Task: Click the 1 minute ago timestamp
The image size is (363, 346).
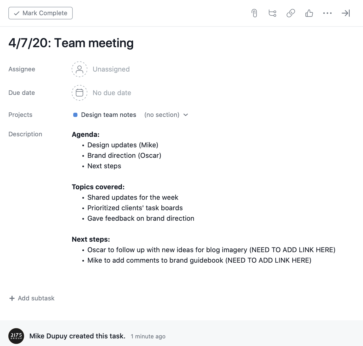Action: click(x=148, y=336)
